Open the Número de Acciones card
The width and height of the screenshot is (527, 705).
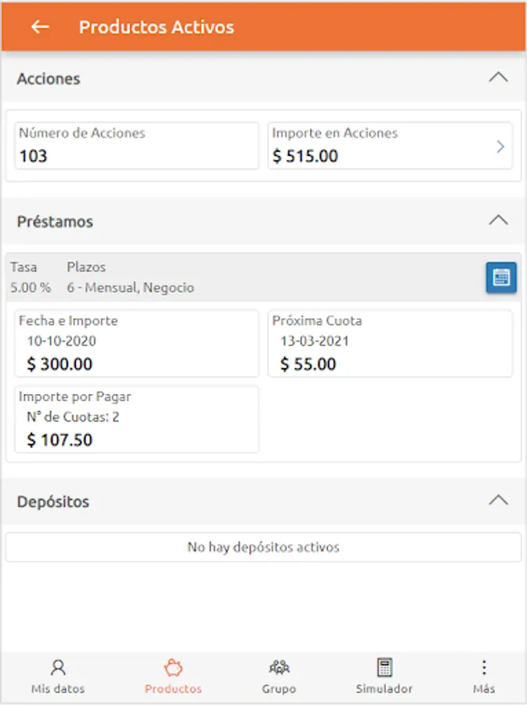coord(137,146)
